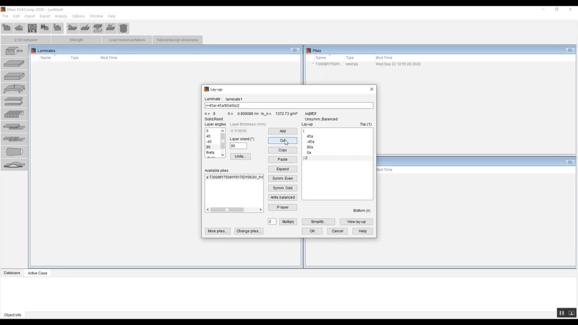
Task: Click the laminate code input field
Action: coord(289,105)
